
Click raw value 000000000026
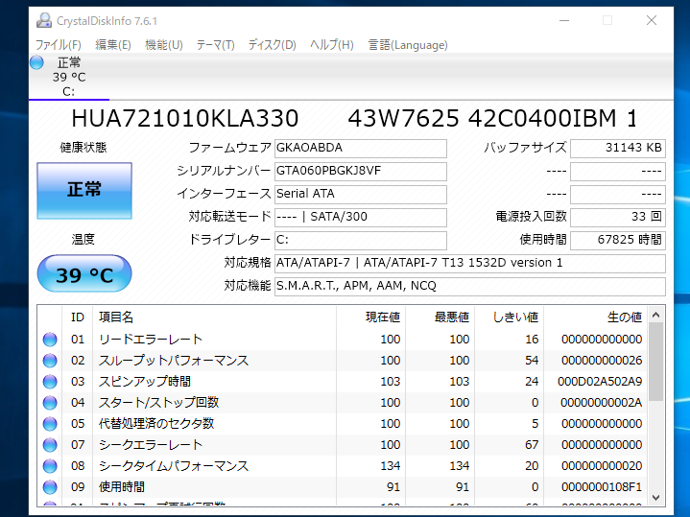(x=602, y=361)
